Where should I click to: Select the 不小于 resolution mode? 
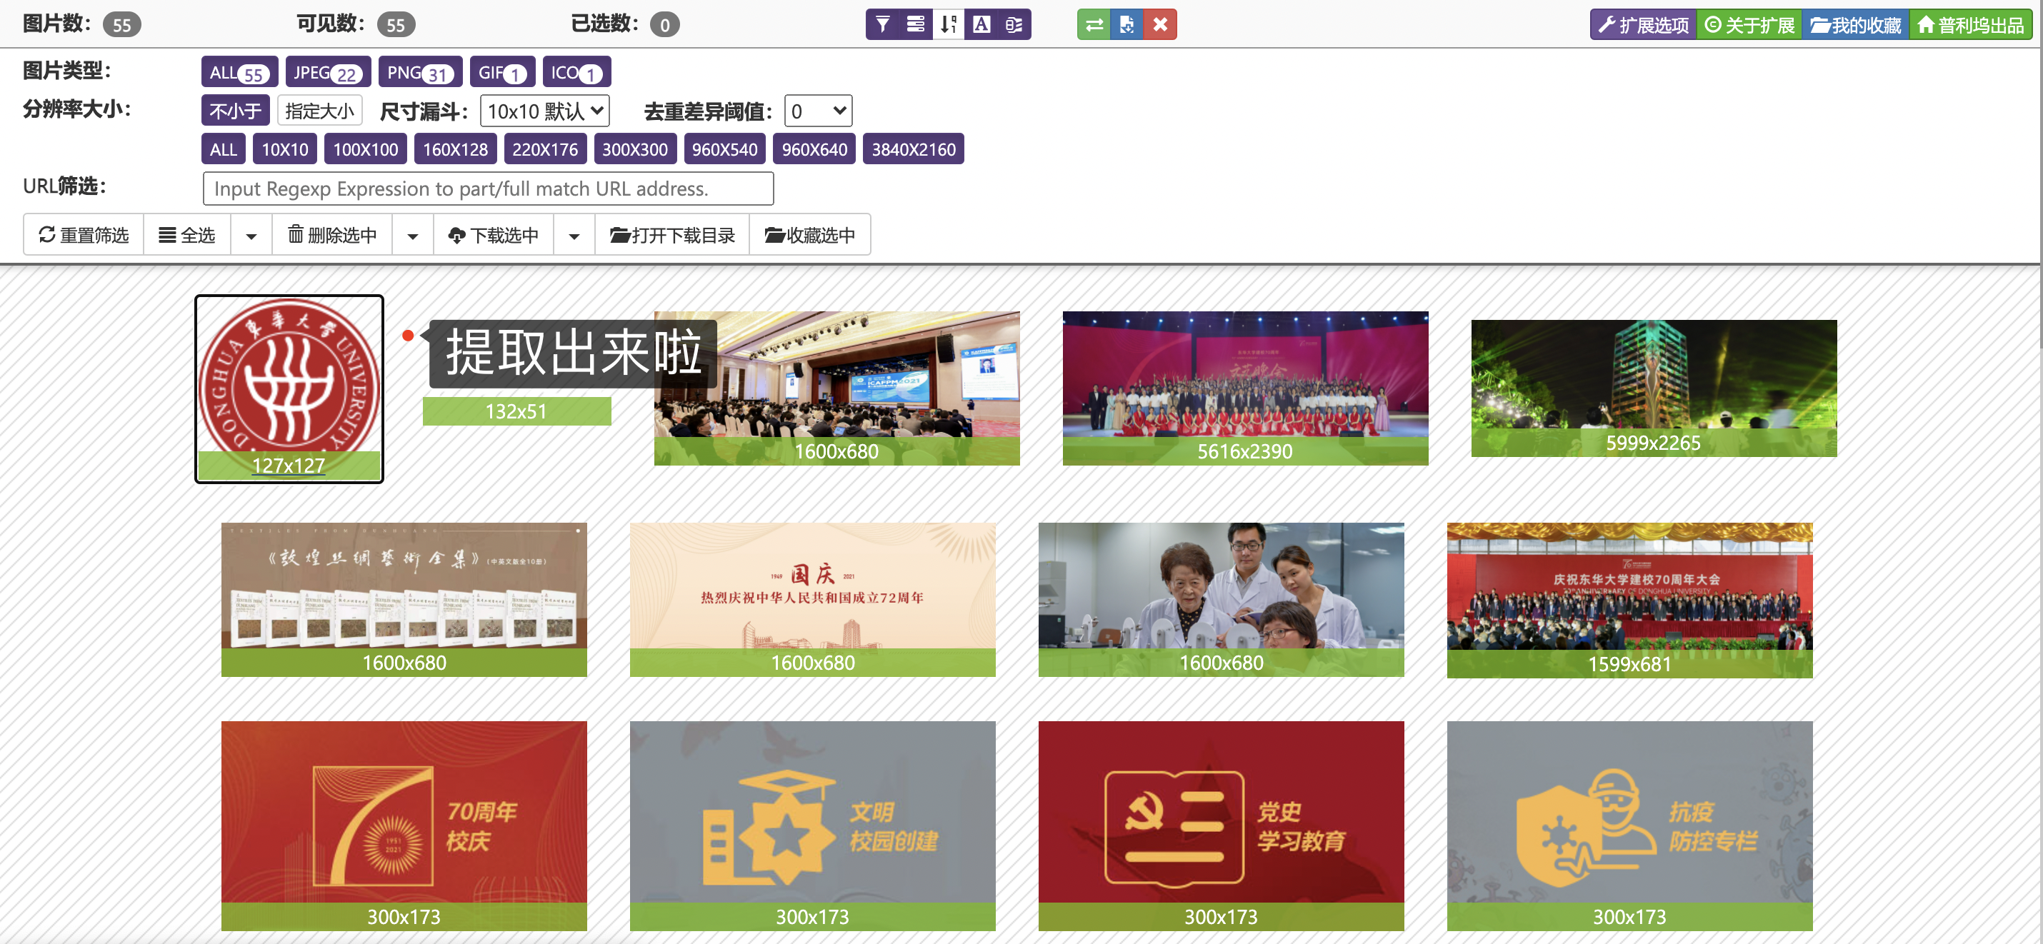pos(236,110)
